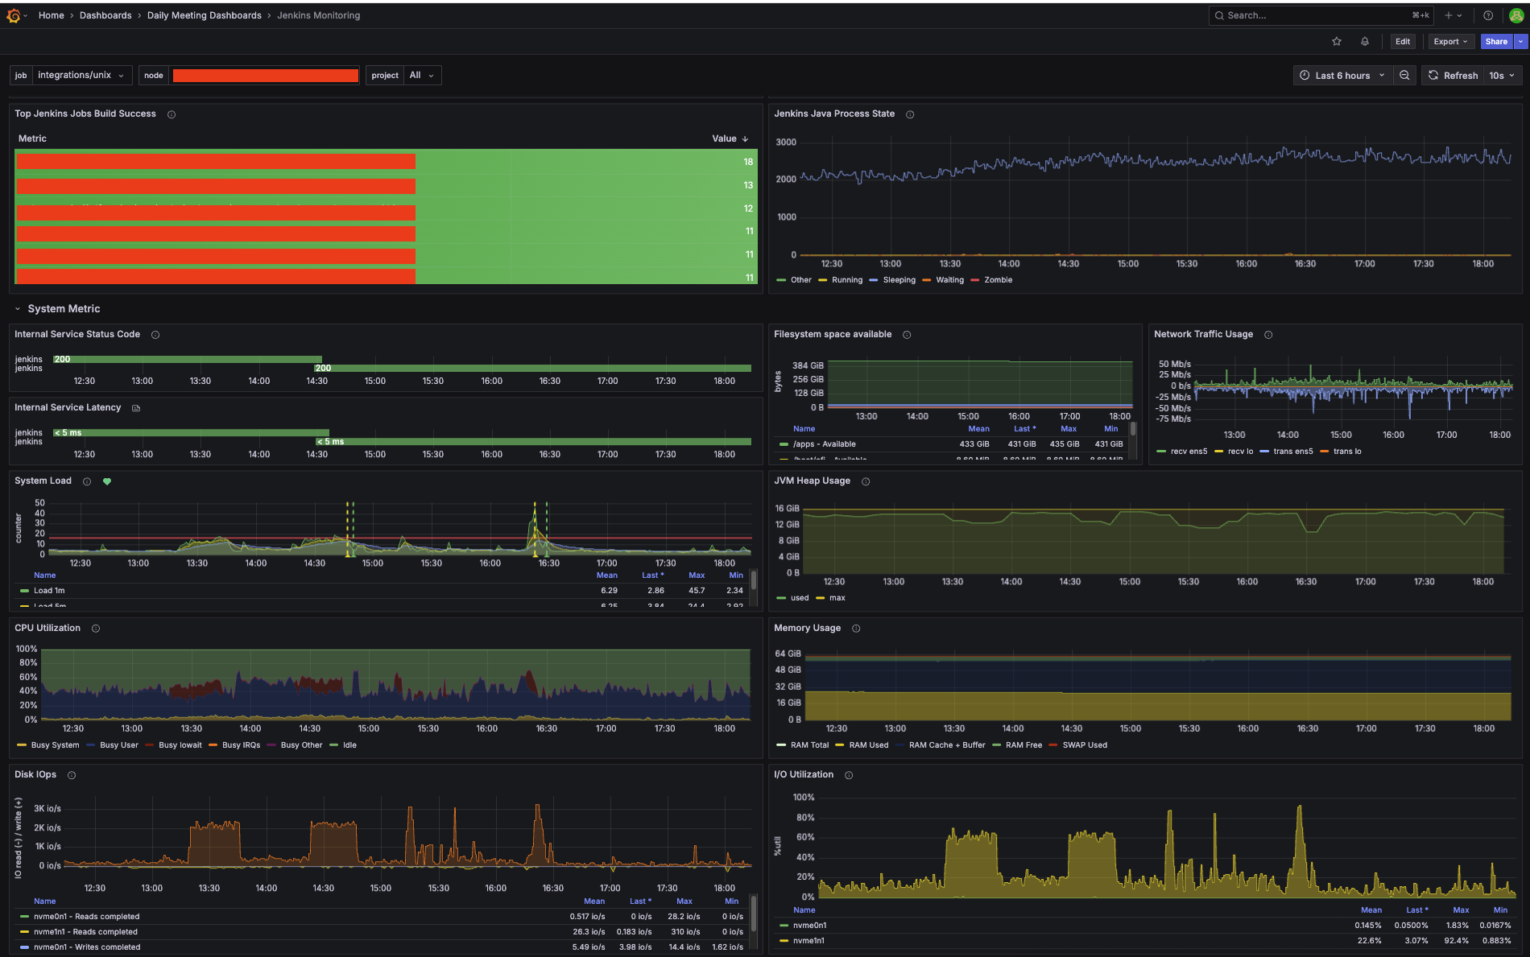The image size is (1530, 957).
Task: Sort System Load legend by Mean column
Action: 607,575
